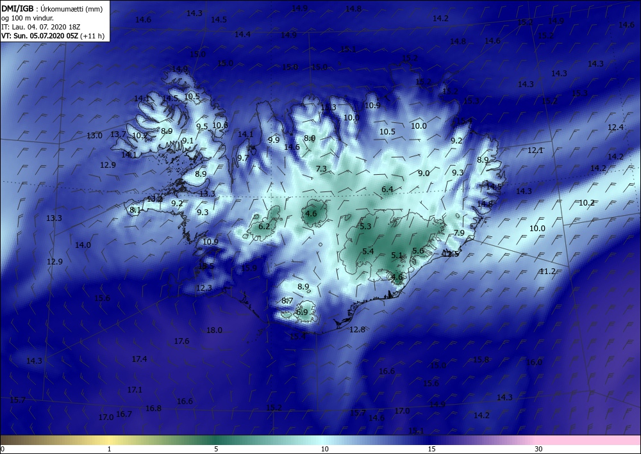Click the 10.6 value in the Westfjords

221,126
